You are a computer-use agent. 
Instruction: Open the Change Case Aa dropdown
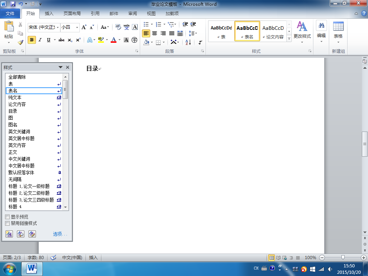click(x=105, y=27)
